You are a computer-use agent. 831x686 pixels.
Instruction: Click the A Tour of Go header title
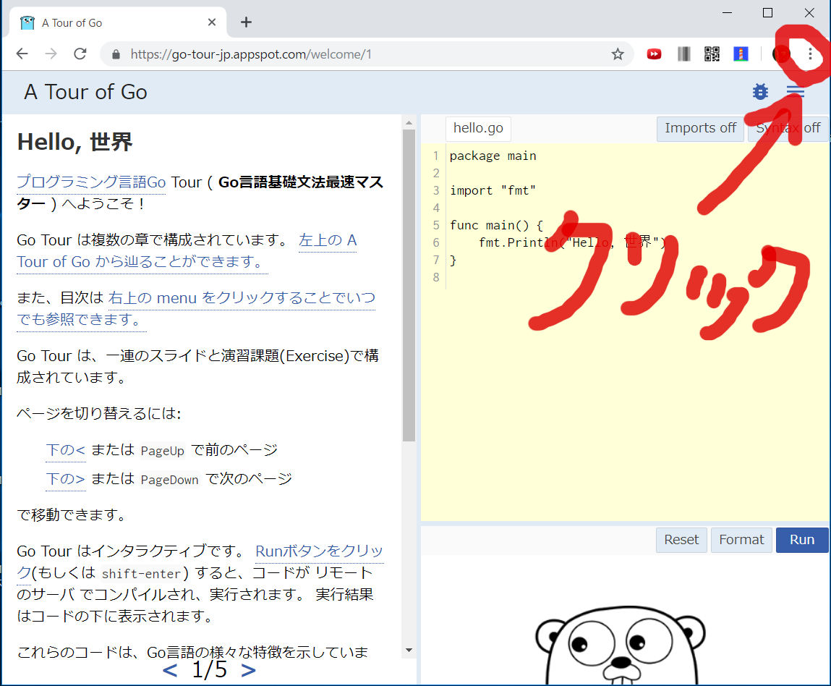pos(85,92)
